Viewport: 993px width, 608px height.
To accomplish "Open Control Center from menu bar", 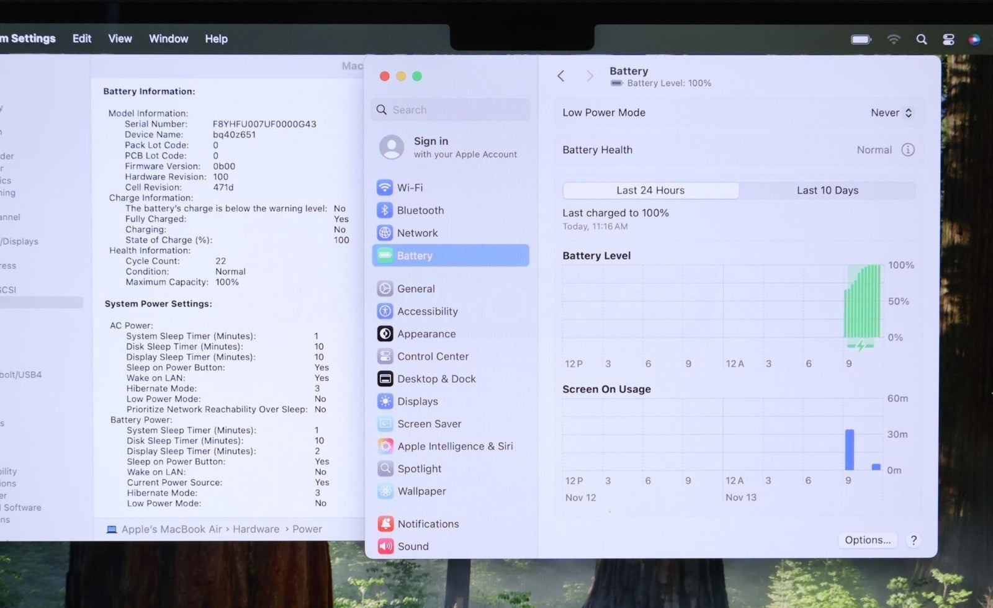I will (x=948, y=40).
